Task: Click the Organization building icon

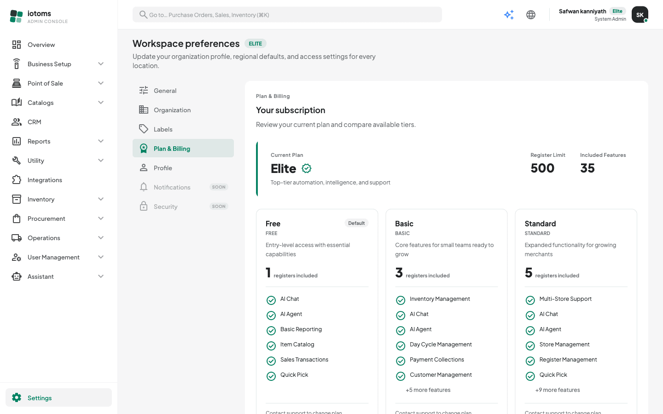Action: (x=144, y=110)
